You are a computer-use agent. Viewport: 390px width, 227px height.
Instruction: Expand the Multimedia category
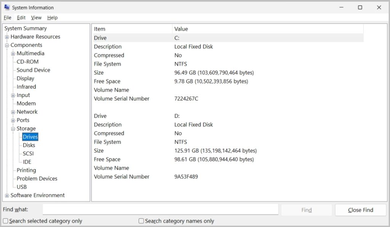13,54
